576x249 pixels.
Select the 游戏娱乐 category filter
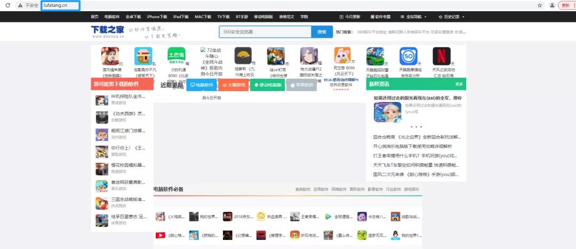(x=411, y=189)
